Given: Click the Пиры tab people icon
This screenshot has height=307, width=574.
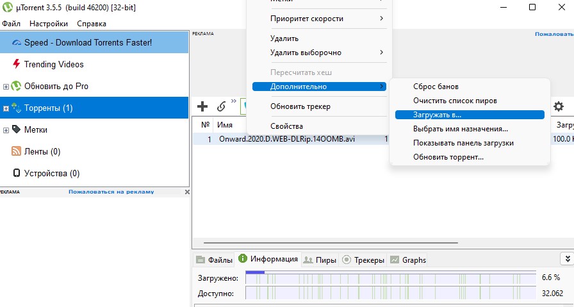Looking at the screenshot, I should click(308, 260).
